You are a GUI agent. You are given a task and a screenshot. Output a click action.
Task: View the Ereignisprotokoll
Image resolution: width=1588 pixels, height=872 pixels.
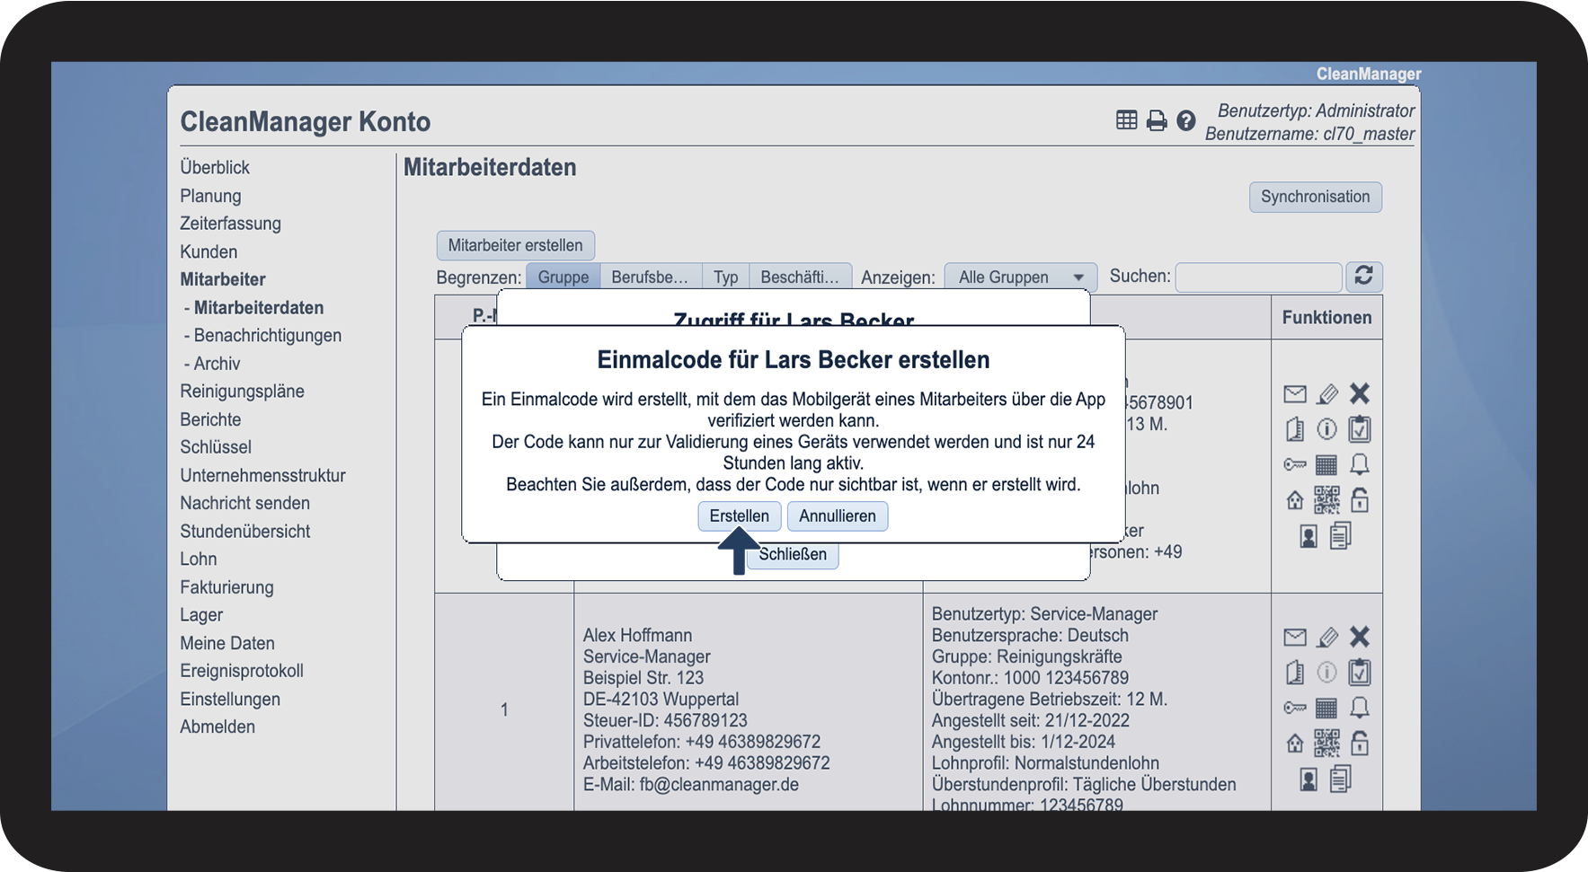coord(242,671)
